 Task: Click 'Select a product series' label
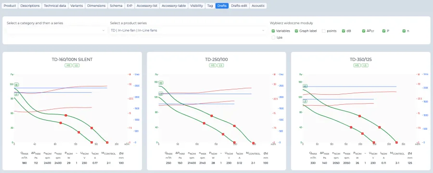[128, 23]
